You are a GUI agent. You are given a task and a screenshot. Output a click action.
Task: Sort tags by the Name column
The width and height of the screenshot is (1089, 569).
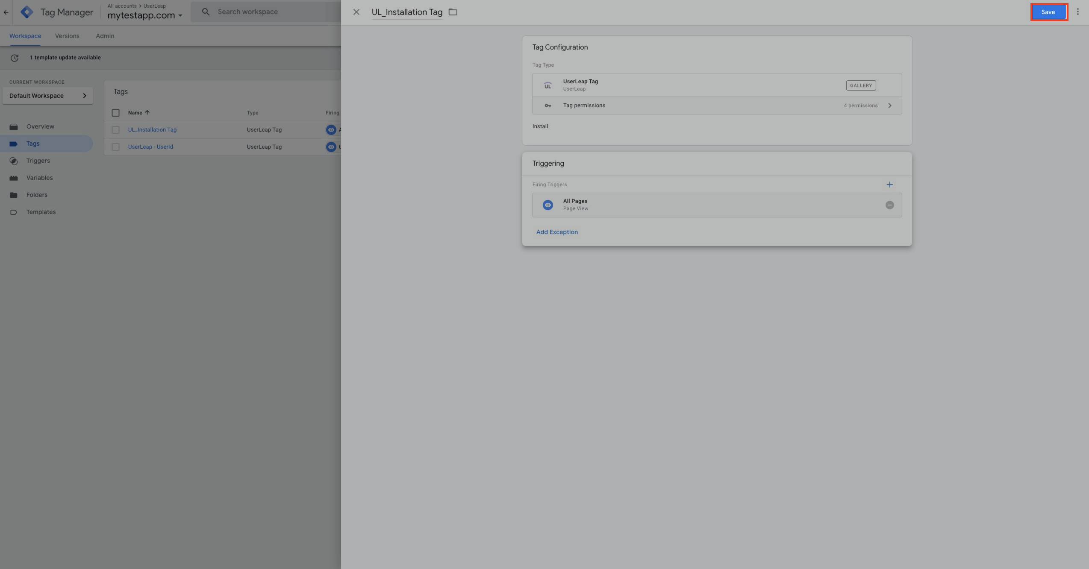click(138, 113)
